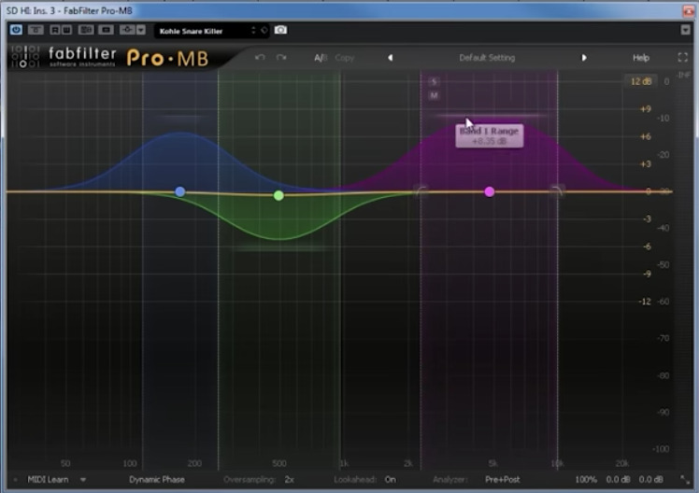Viewport: 699px width, 493px height.
Task: Grab the magenta band's upper crossover handle
Action: (x=557, y=191)
